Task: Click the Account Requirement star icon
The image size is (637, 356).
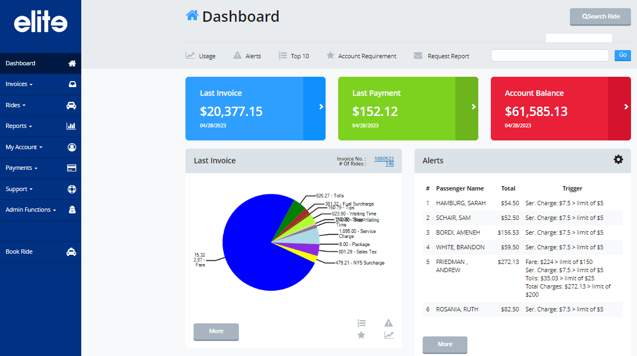Action: pos(330,55)
